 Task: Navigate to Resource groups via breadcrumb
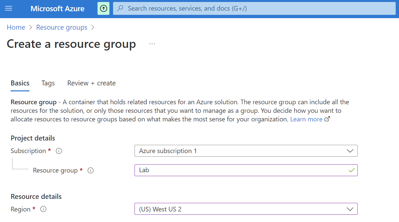tap(61, 27)
